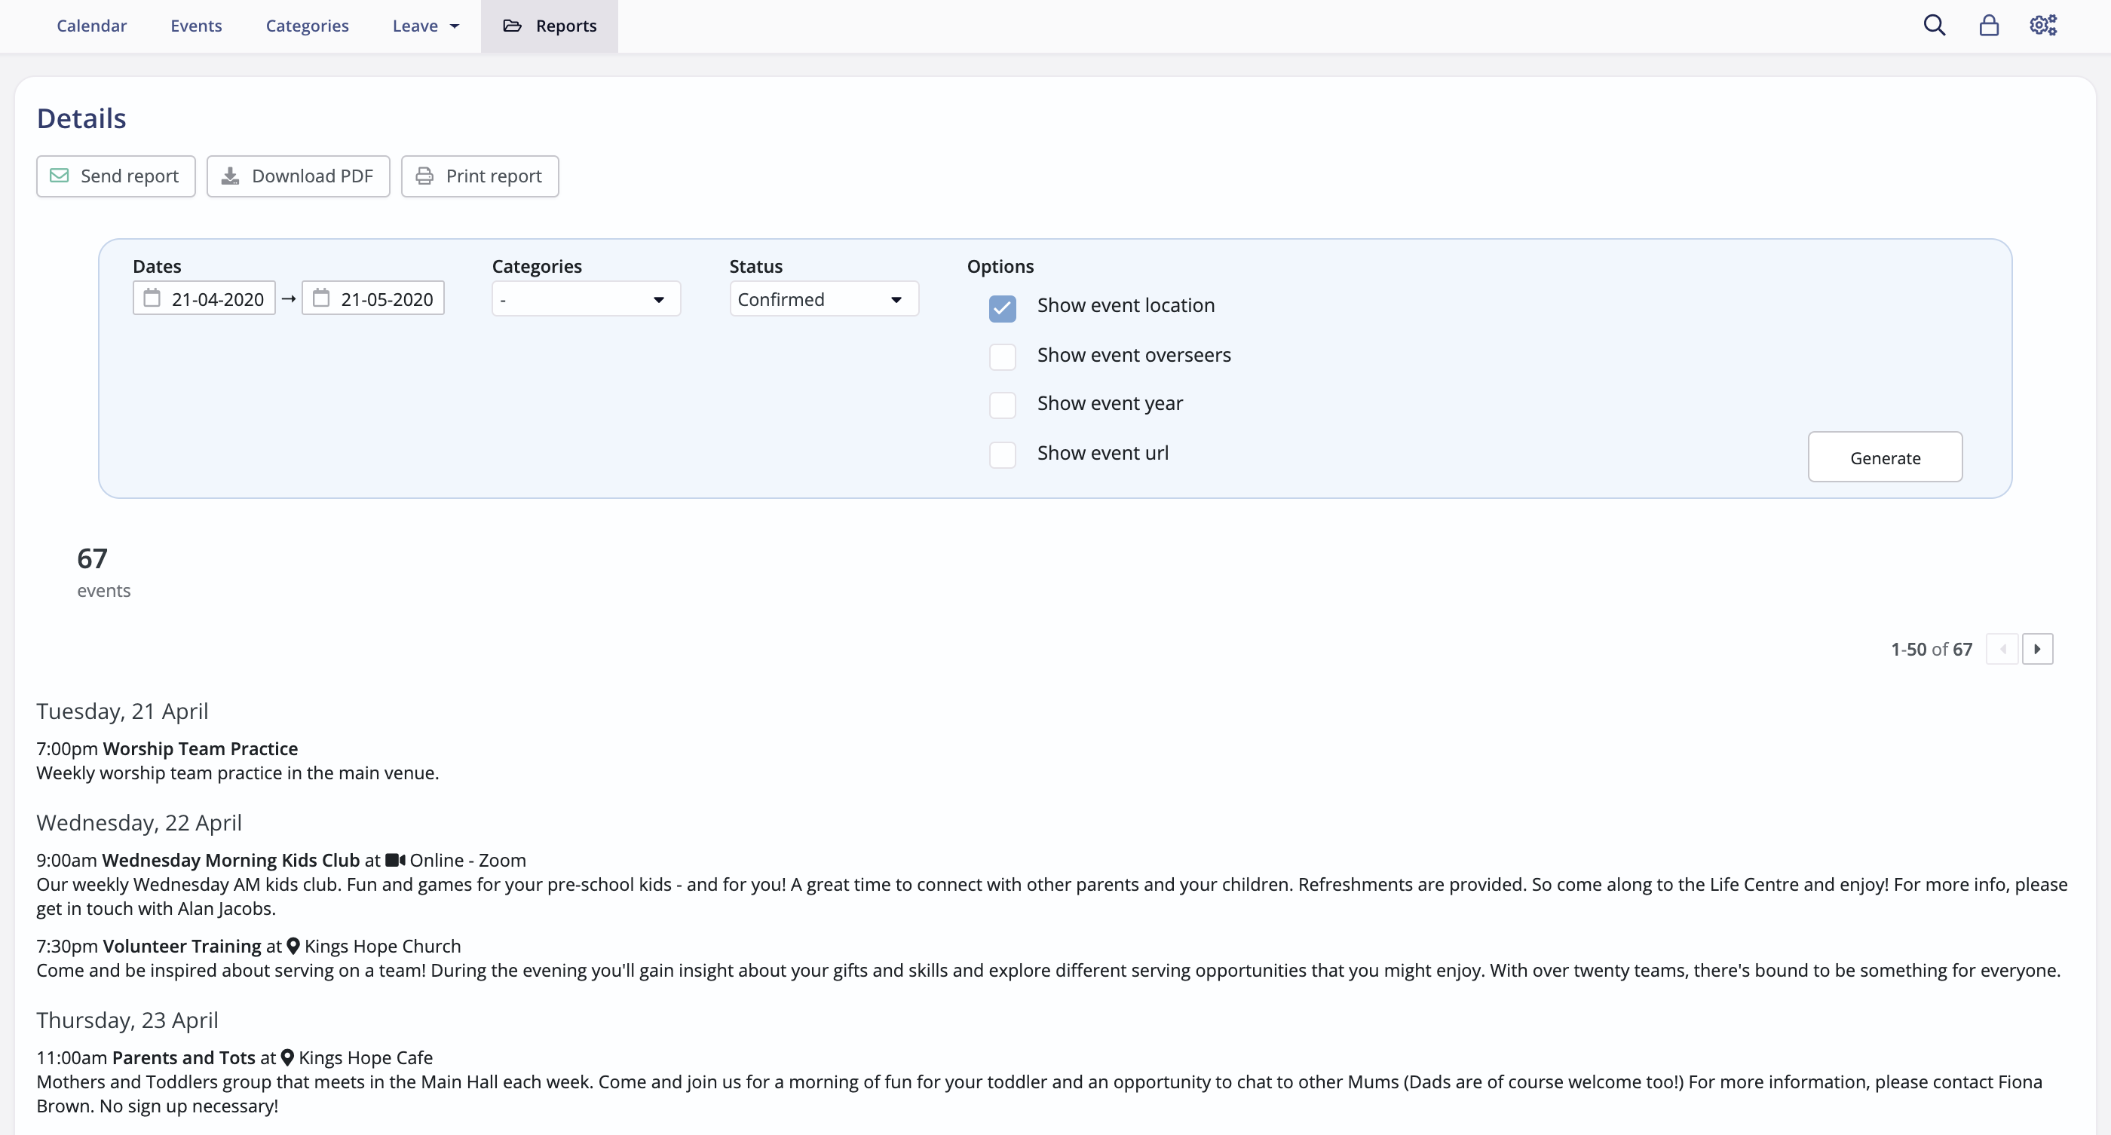Click the padlock icon in header

[x=1989, y=26]
